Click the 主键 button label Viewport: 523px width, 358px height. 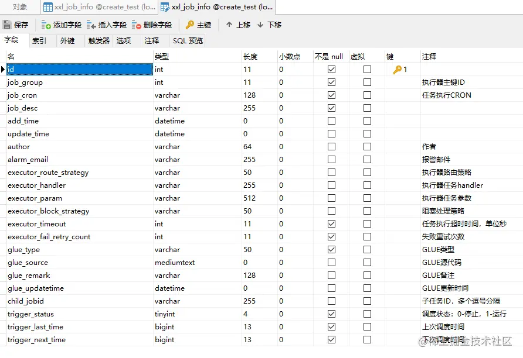[204, 25]
